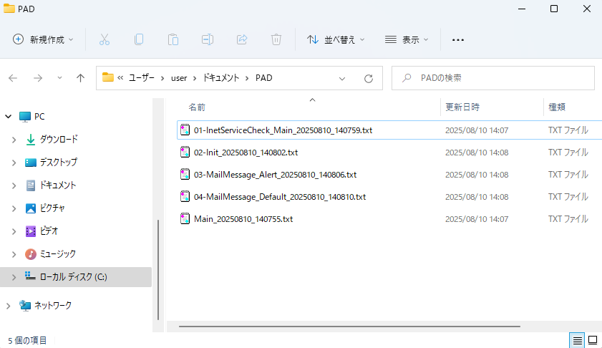602x348 pixels.
Task: Click in the PADの検索 search box
Action: tap(493, 78)
